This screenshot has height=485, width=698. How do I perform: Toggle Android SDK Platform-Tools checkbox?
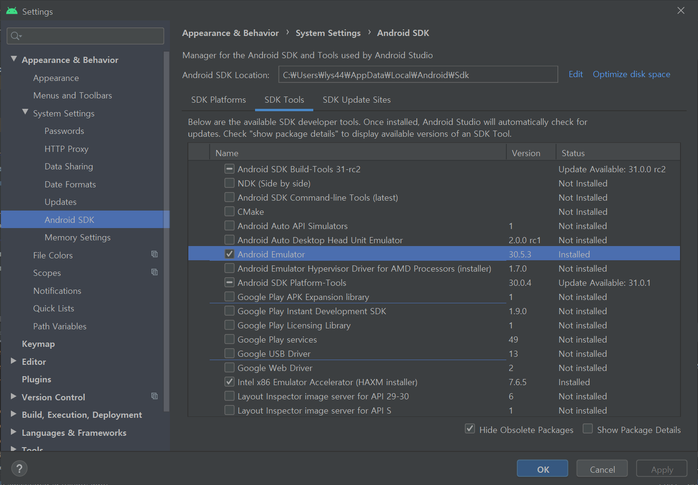[x=230, y=282]
